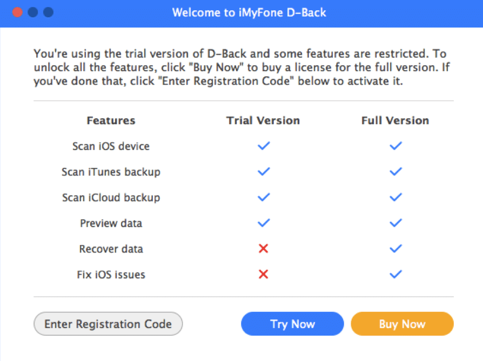Click the red X beside Recover data

click(263, 248)
